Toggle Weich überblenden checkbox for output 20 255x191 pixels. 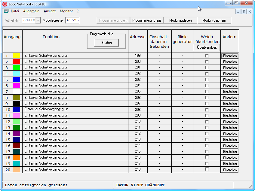207,169
